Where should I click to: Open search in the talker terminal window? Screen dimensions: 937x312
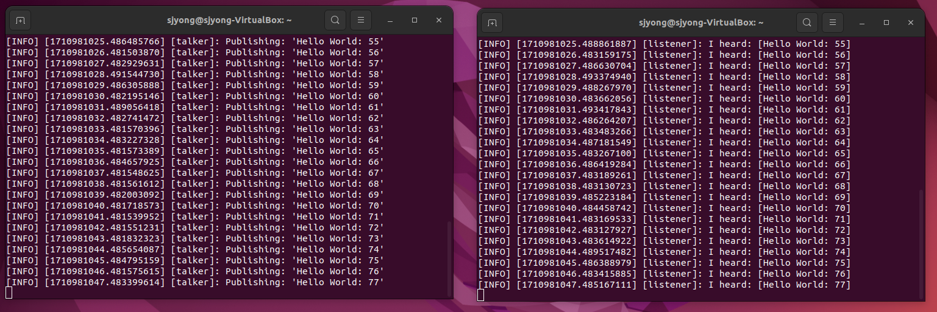tap(335, 20)
